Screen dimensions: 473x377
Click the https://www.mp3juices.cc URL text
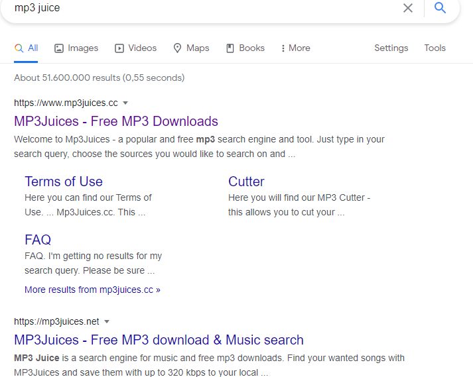(66, 103)
